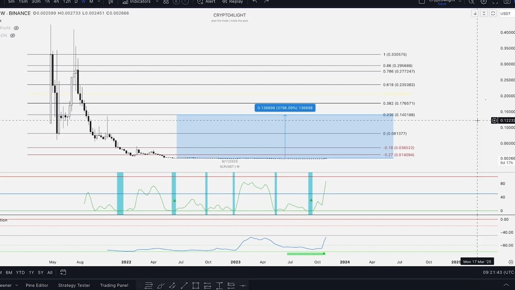Take a chart snapshot with the camera icon
This screenshot has height=290, width=515.
pos(506,2)
